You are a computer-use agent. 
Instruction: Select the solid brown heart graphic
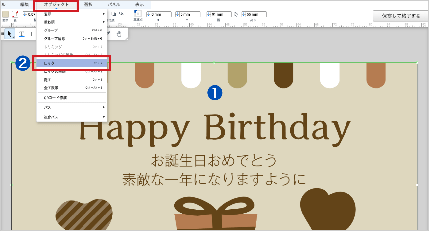tap(327, 210)
